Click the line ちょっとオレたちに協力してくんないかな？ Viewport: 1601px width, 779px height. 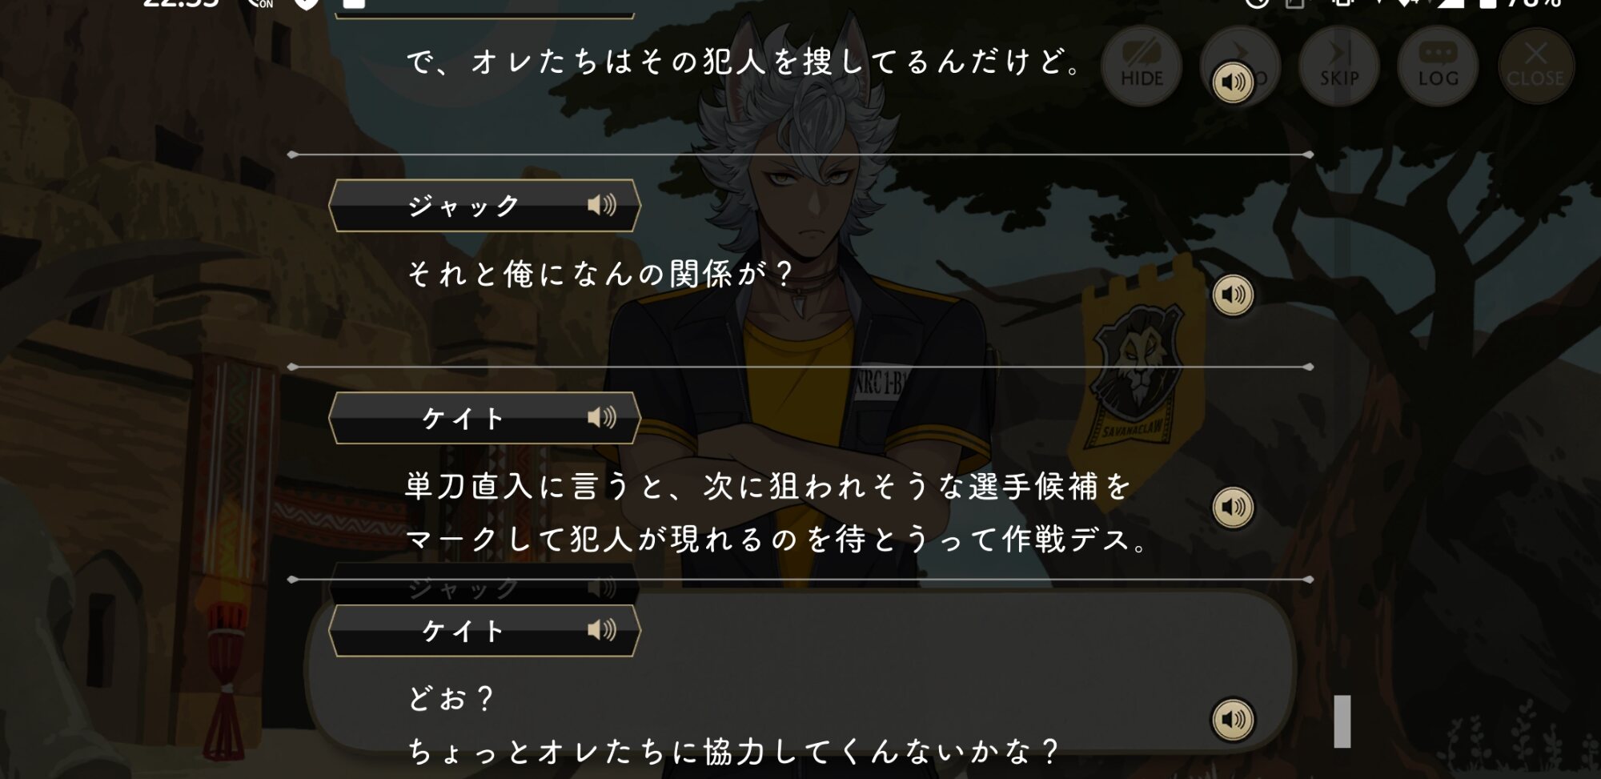click(x=734, y=751)
